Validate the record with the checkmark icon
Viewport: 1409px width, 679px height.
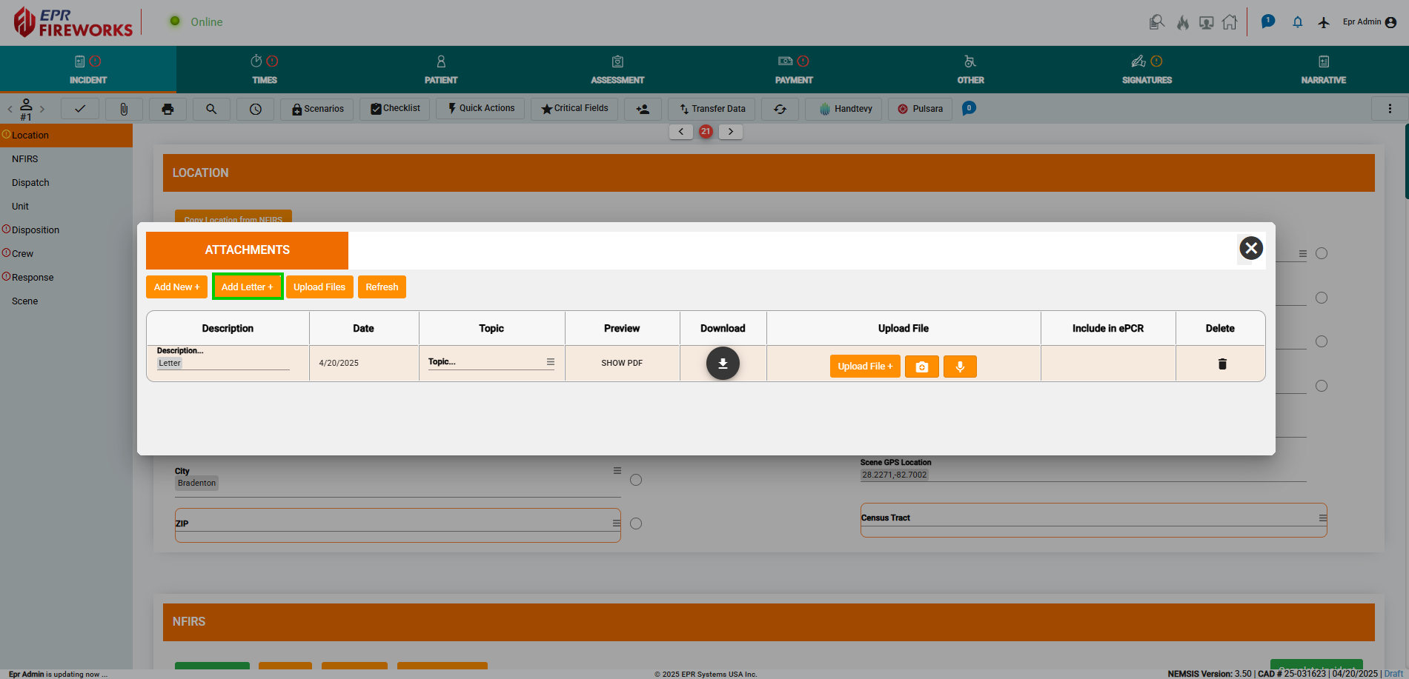[79, 109]
